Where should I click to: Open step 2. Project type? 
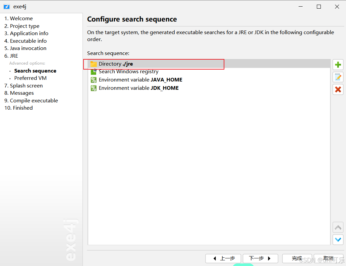point(22,26)
